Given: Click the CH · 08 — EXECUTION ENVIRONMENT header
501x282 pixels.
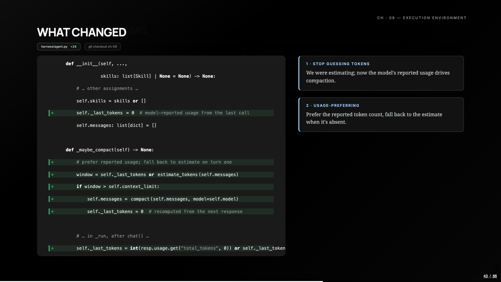Looking at the screenshot, I should [422, 18].
